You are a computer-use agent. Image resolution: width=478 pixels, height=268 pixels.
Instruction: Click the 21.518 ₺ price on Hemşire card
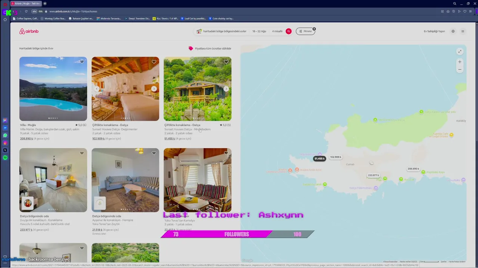[x=97, y=230]
